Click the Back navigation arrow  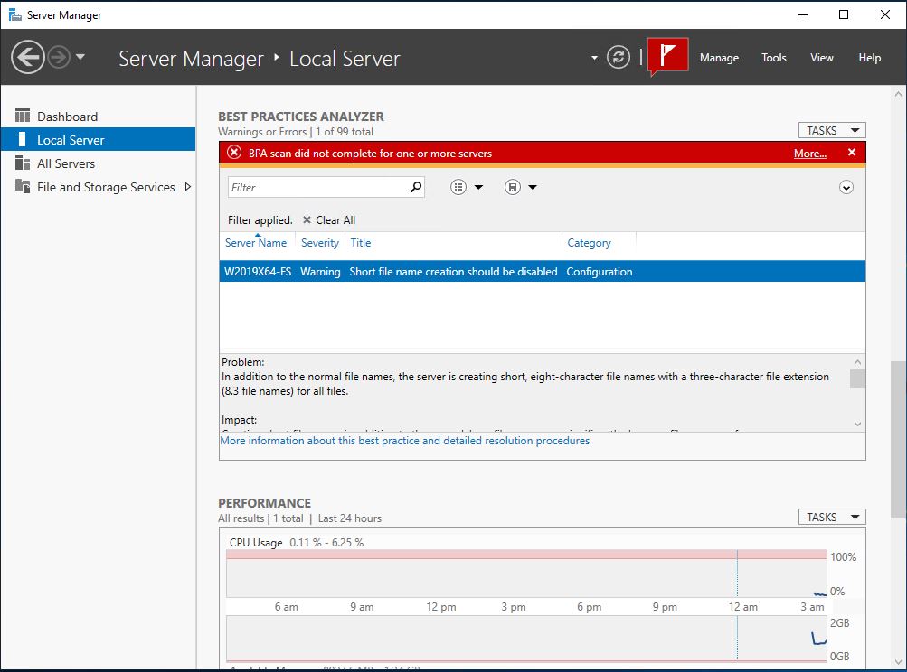pyautogui.click(x=27, y=57)
